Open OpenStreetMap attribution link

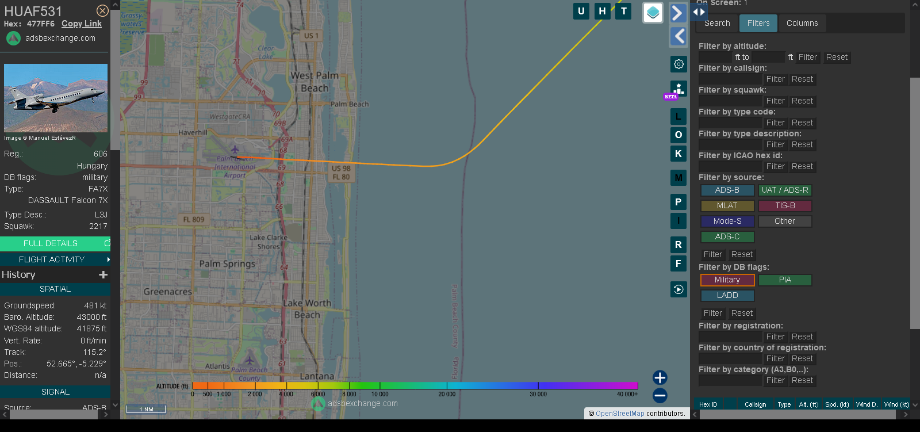620,413
